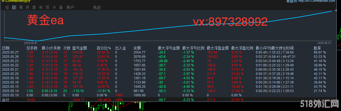Image resolution: width=341 pixels, height=111 pixels.
Task: Click profit value 478.08
Action: pos(77,52)
